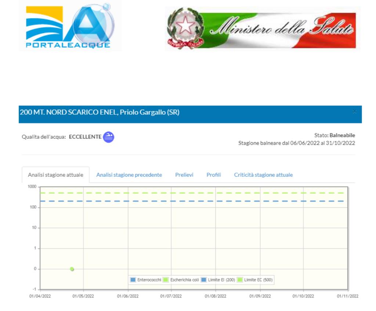Screen dimensions: 376x311
Task: Click the ECCELLENTE water quality label
Action: coord(85,137)
